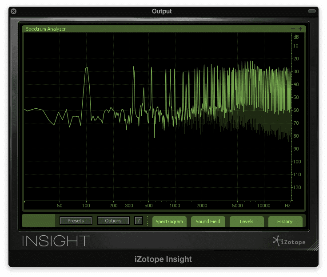This screenshot has width=327, height=277.
Task: Click the Output window title bar
Action: click(x=162, y=11)
